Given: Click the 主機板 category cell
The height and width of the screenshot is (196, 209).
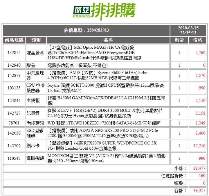Looking at the screenshot, I should click(36, 101).
